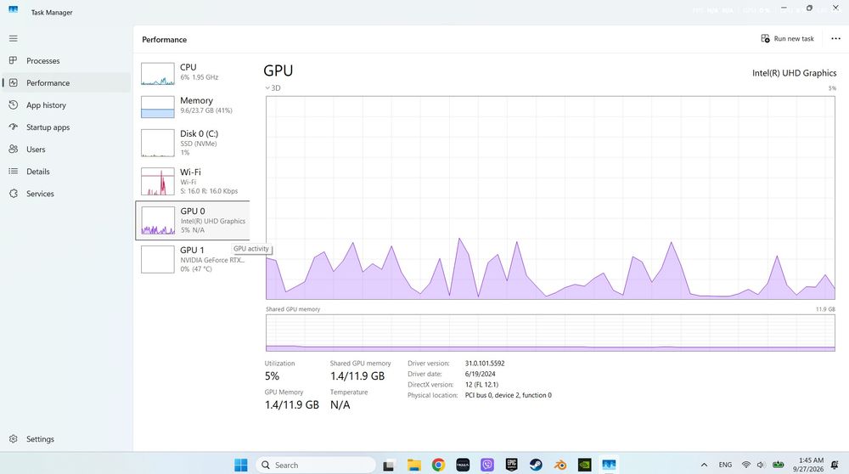
Task: Click Run new task button
Action: (788, 38)
